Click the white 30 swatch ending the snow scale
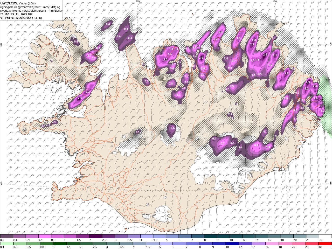The height and width of the screenshot is (249, 332). point(325,236)
